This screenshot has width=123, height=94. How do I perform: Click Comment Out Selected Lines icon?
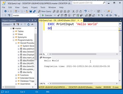[x=98, y=15]
